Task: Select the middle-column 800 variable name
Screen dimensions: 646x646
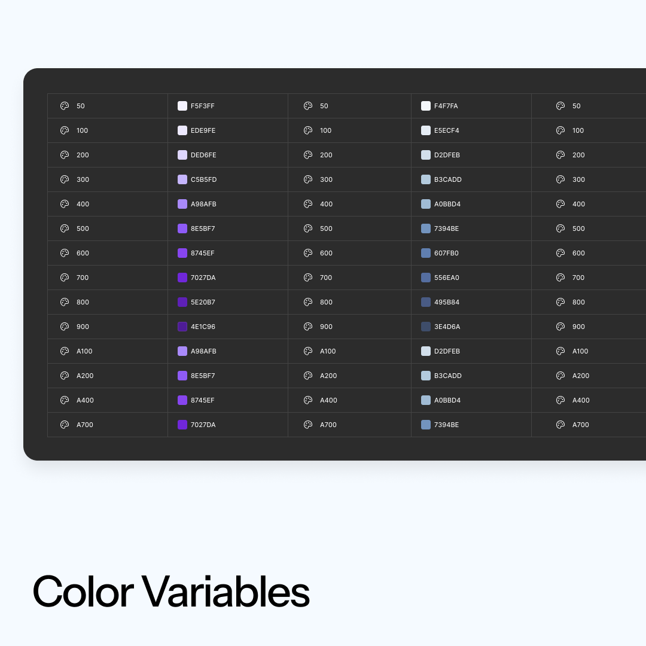Action: pyautogui.click(x=327, y=302)
